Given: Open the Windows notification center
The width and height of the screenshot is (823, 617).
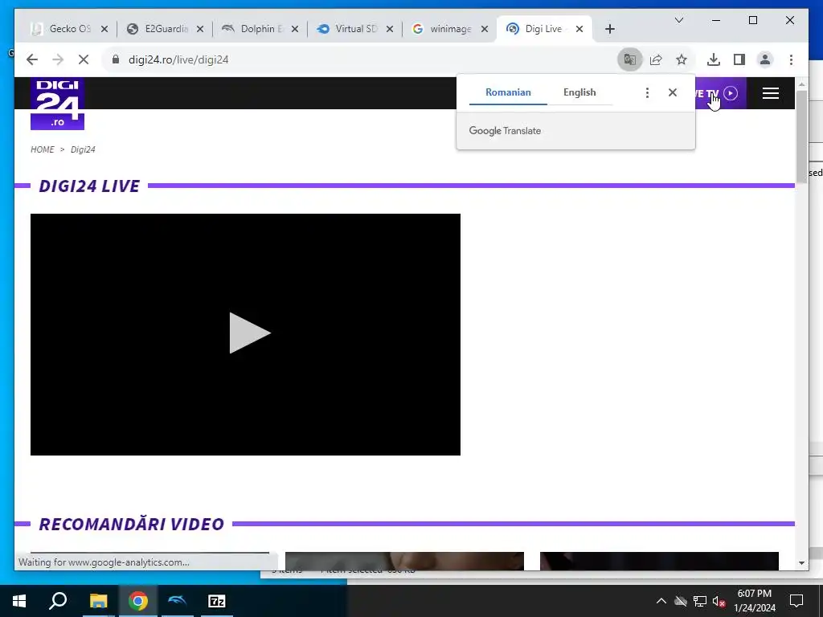Looking at the screenshot, I should pyautogui.click(x=796, y=601).
